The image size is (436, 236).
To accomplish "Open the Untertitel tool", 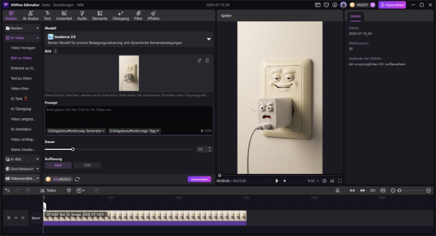I will 64,16.
